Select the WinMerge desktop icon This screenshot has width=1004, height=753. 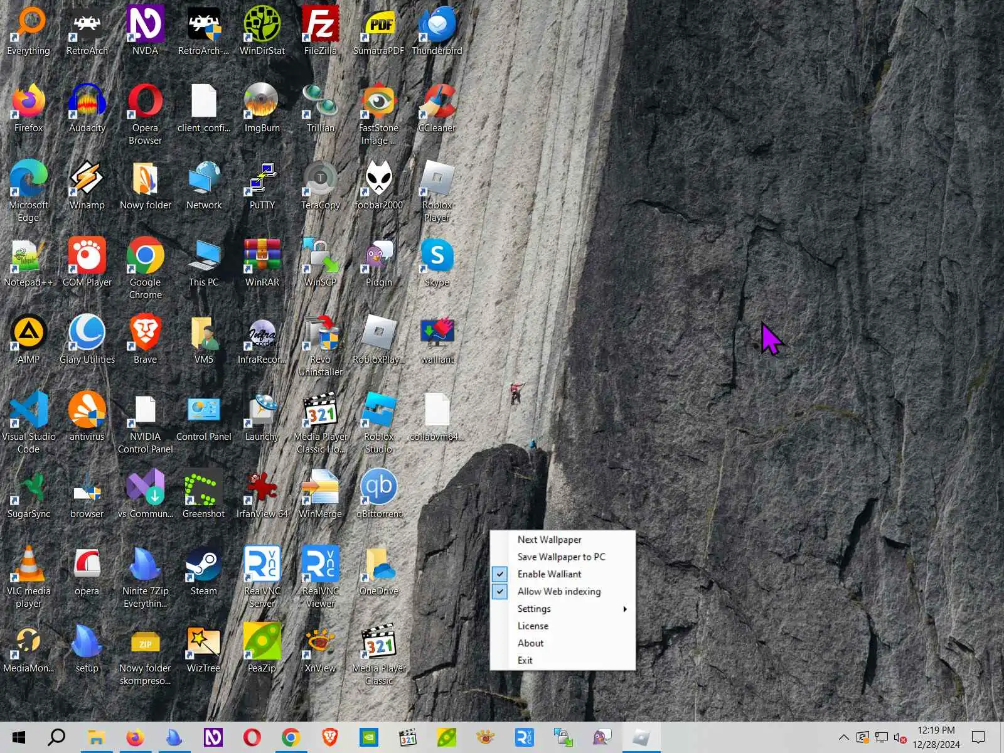coord(321,493)
